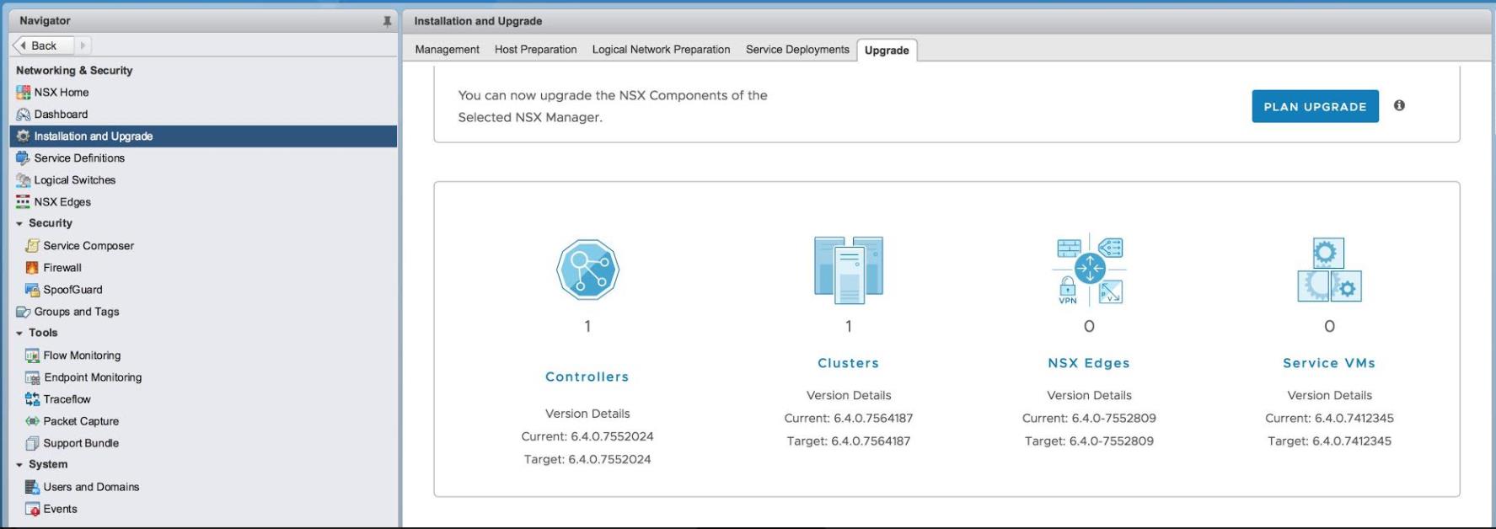The image size is (1496, 529).
Task: Click the Traceflow icon
Action: (x=33, y=399)
